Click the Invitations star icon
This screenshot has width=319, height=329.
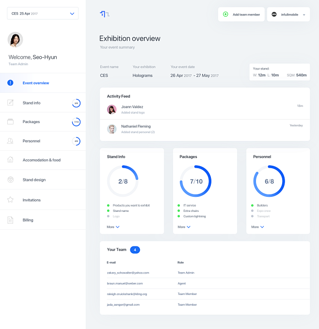pyautogui.click(x=10, y=200)
